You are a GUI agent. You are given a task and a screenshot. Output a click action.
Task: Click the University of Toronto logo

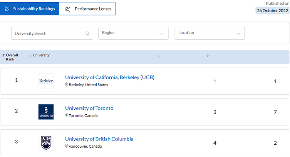(46, 112)
